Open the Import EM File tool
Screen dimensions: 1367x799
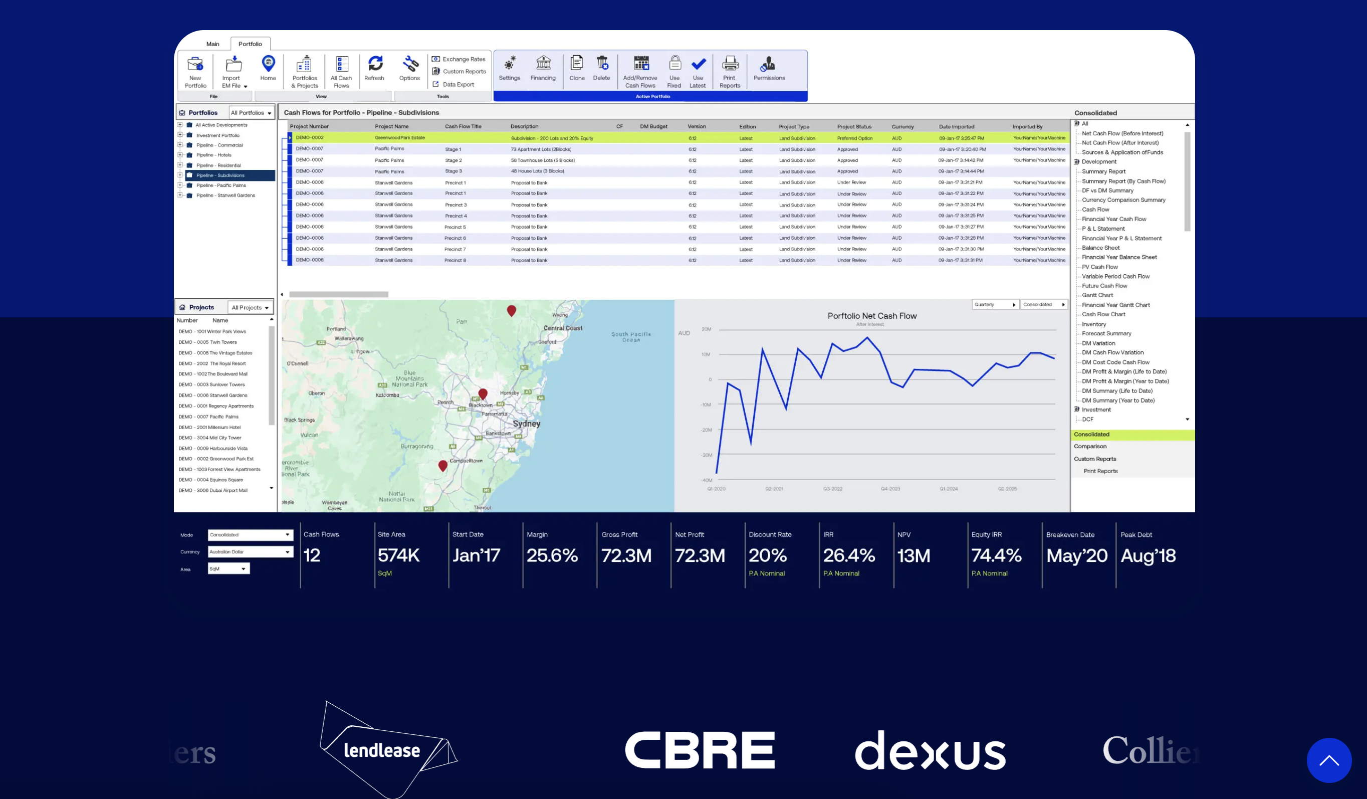coord(234,65)
